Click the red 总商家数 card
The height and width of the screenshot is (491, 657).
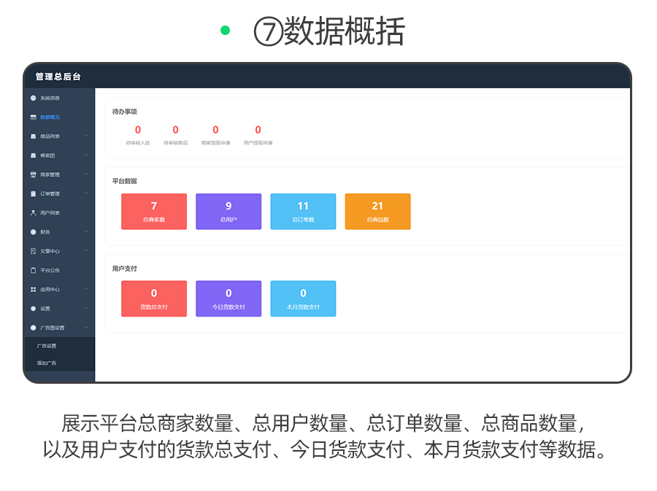click(154, 212)
